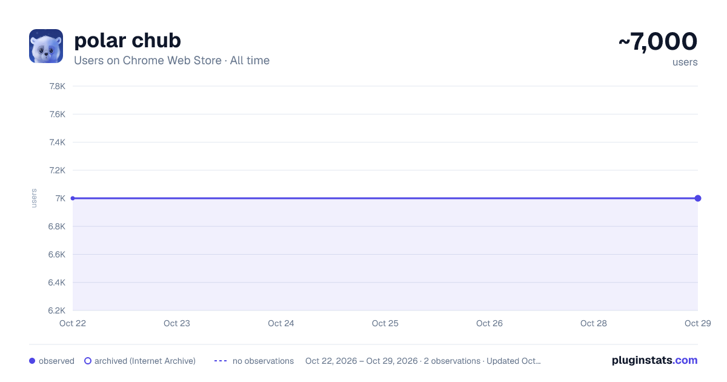Screen dimensions: 727x382
Task: Click the 6.2K y-axis label
Action: pos(57,310)
